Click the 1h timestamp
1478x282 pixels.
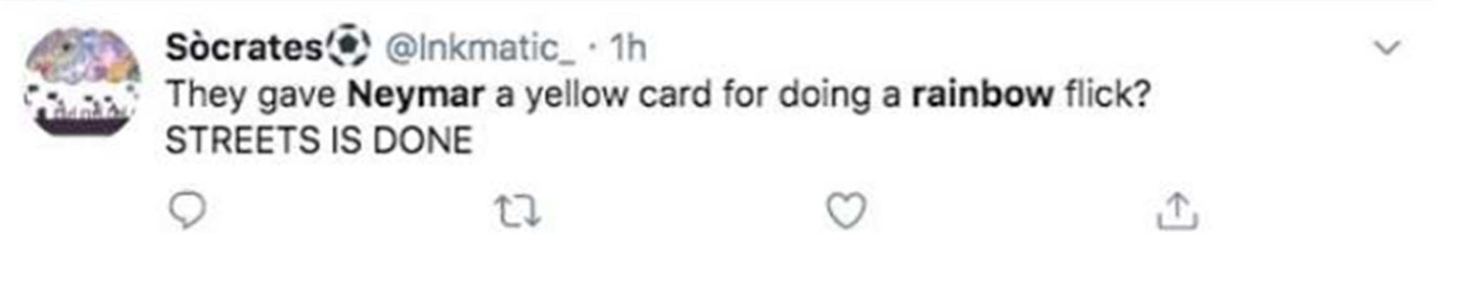click(x=627, y=48)
